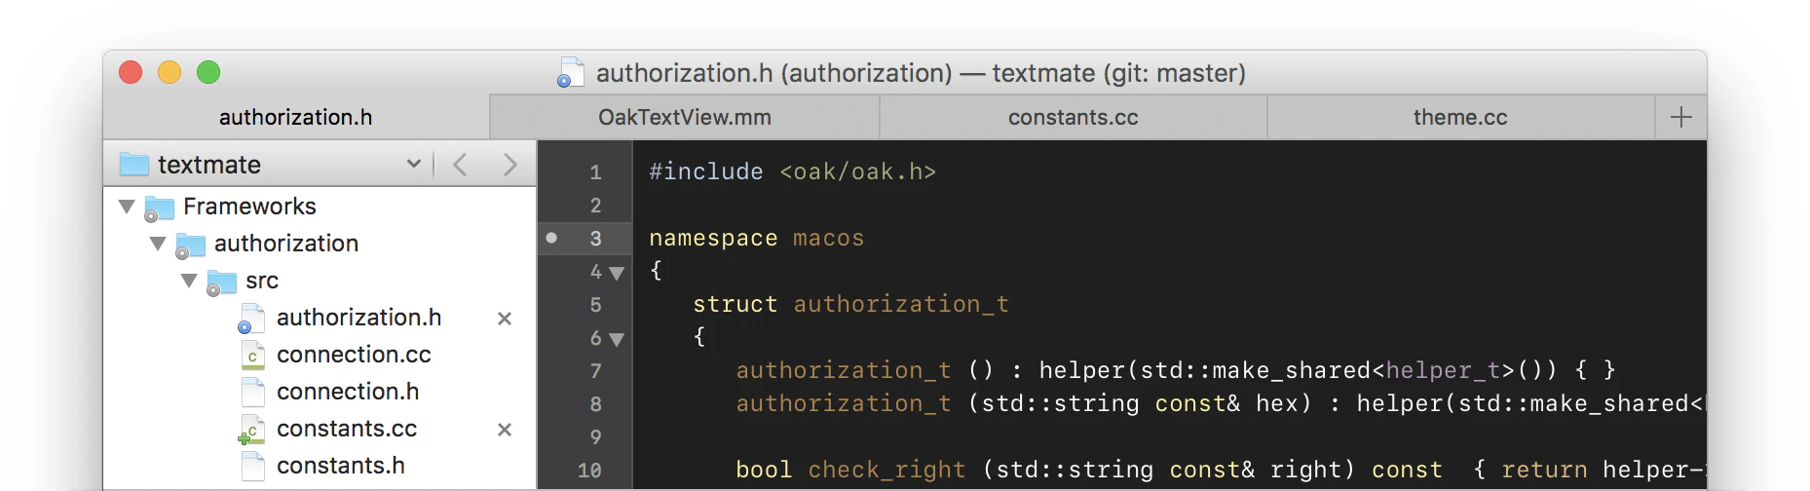Image resolution: width=1810 pixels, height=491 pixels.
Task: Click line number 1 in gutter
Action: (x=595, y=172)
